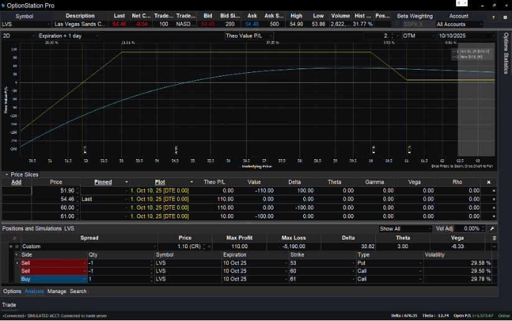512x321 pixels.
Task: Sort positions by the Max Loss header
Action: click(x=293, y=238)
